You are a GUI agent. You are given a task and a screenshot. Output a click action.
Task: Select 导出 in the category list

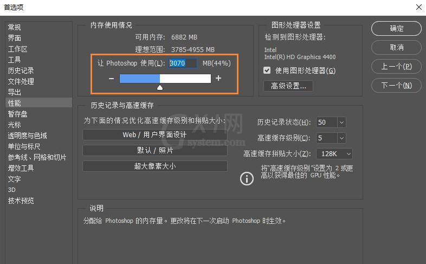point(38,92)
